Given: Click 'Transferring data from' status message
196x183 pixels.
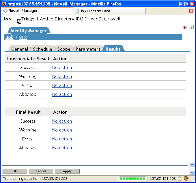Looking at the screenshot, I should (37, 179).
